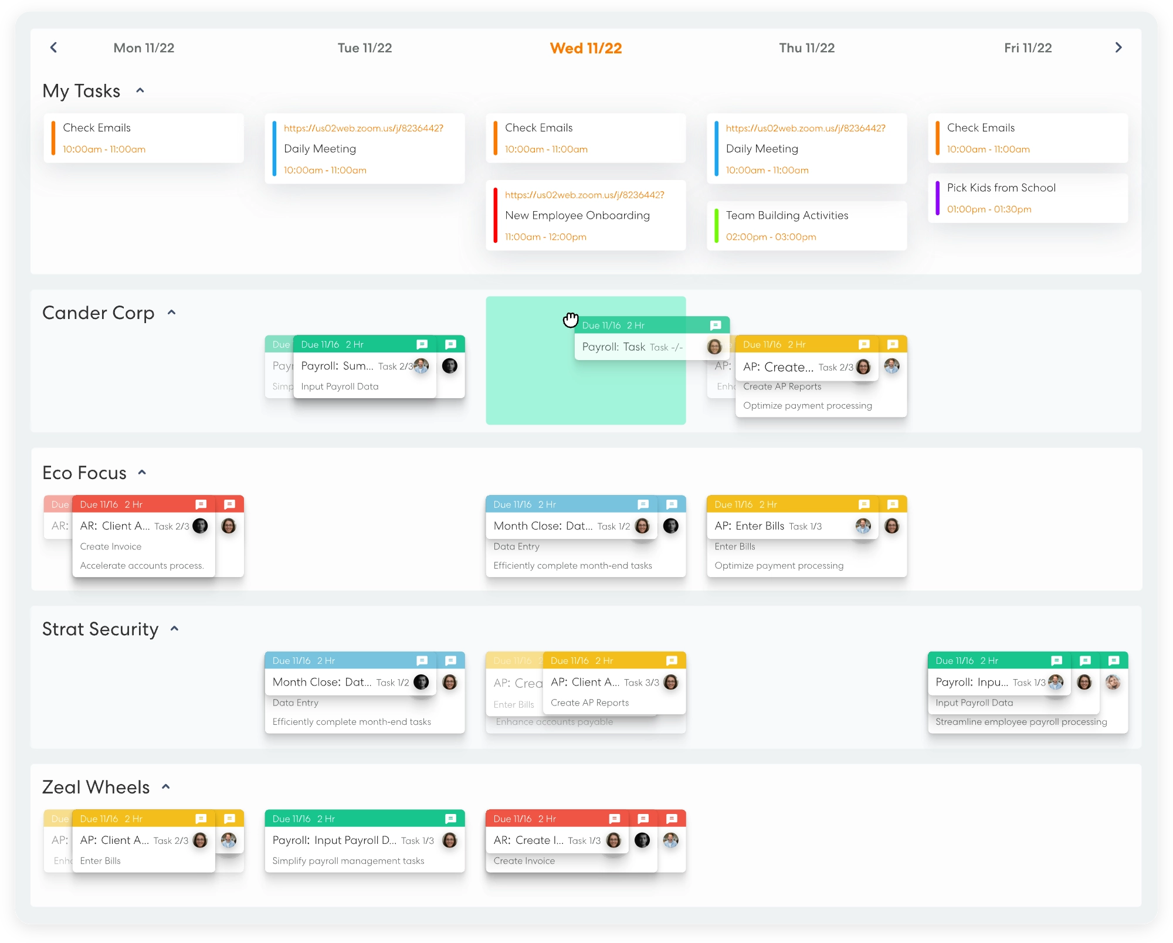This screenshot has height=943, width=1173.
Task: Open the AP: Client A... Task 3/3 card
Action: pos(614,682)
